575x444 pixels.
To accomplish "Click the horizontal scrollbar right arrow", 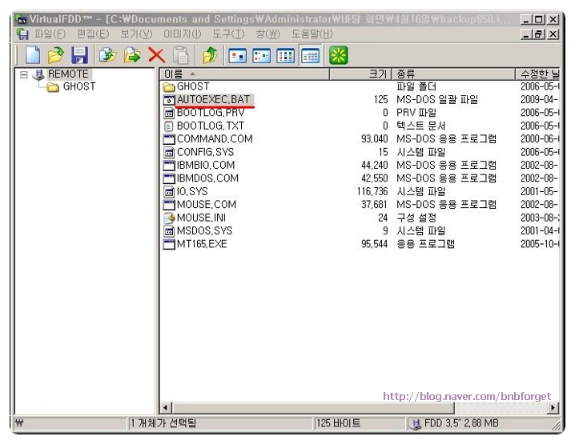I will [553, 407].
